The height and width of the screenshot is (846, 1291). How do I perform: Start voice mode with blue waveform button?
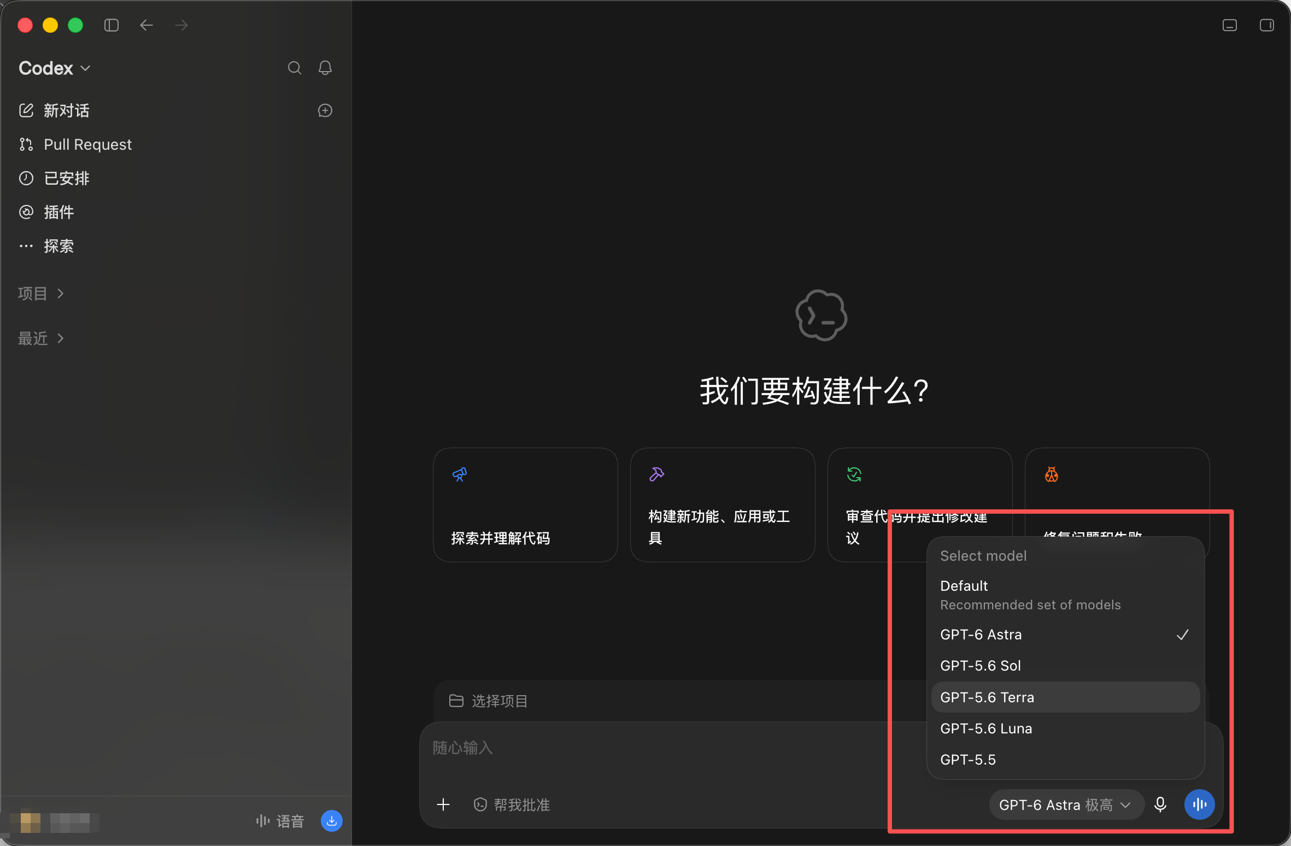click(x=1200, y=804)
